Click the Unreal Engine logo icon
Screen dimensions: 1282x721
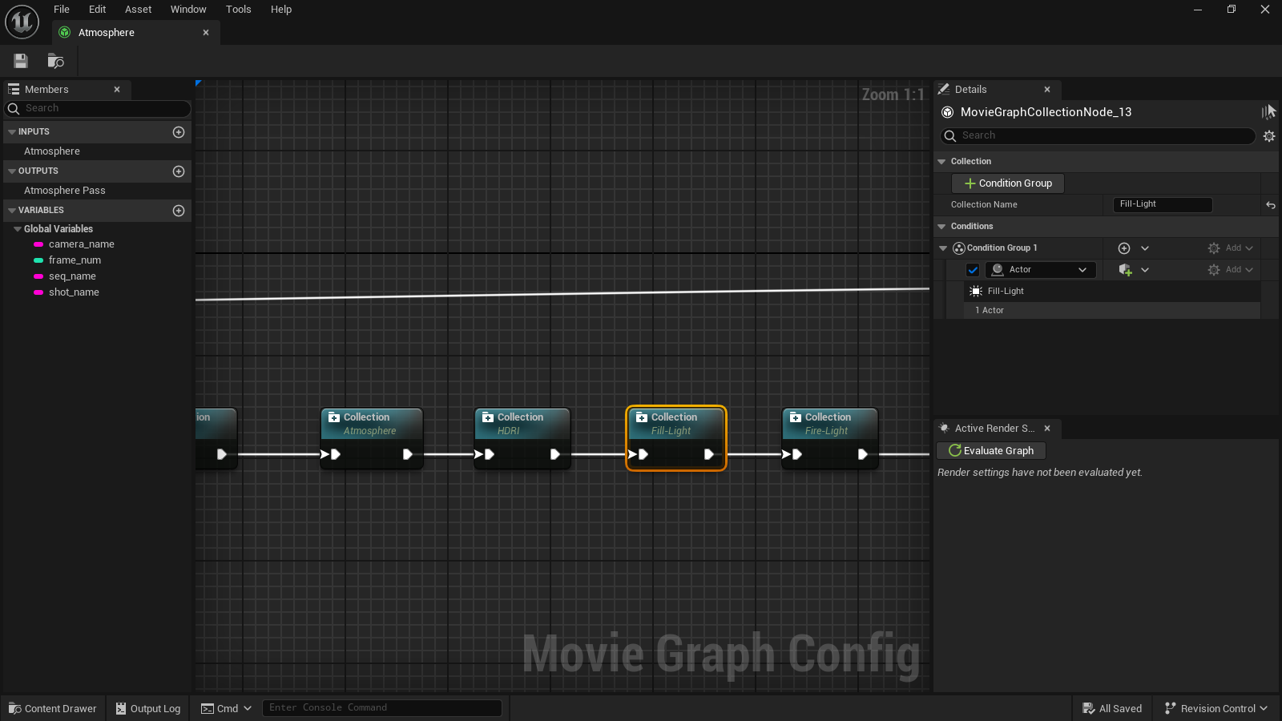(22, 22)
